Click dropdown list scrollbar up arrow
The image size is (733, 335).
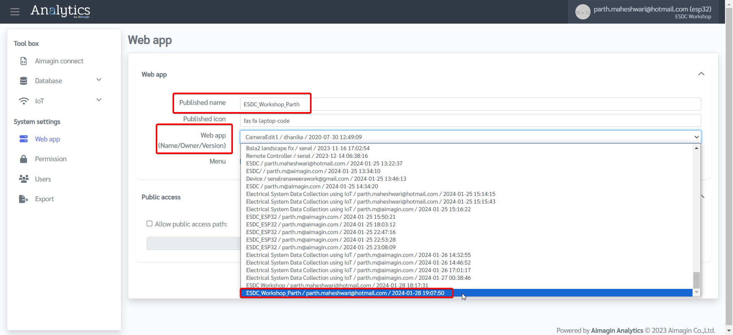point(697,148)
